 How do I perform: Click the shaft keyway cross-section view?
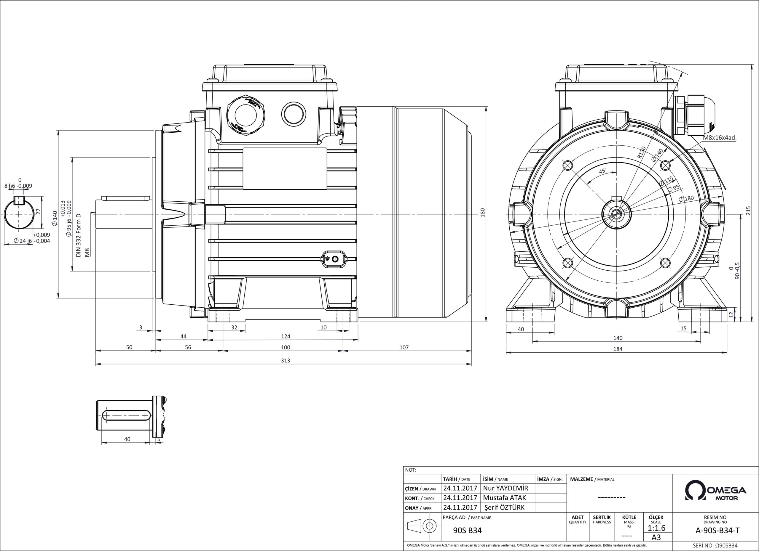click(19, 213)
